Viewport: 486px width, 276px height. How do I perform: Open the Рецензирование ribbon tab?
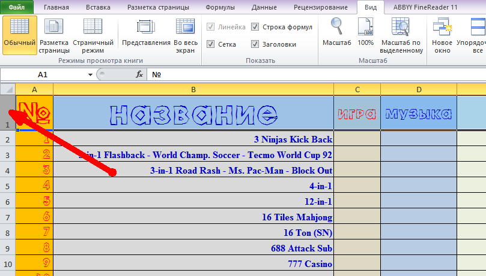pyautogui.click(x=320, y=7)
